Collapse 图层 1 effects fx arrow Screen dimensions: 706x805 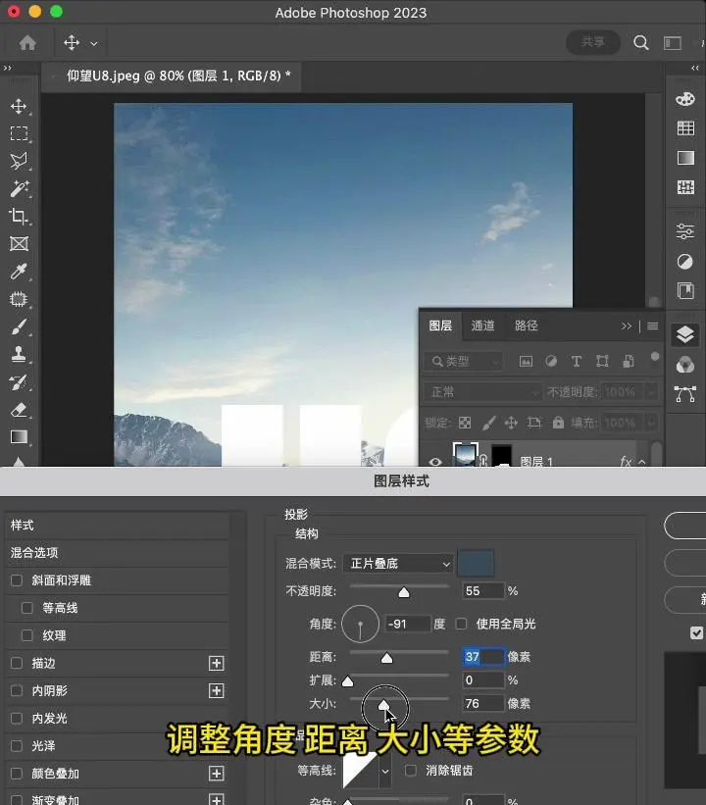(x=642, y=462)
